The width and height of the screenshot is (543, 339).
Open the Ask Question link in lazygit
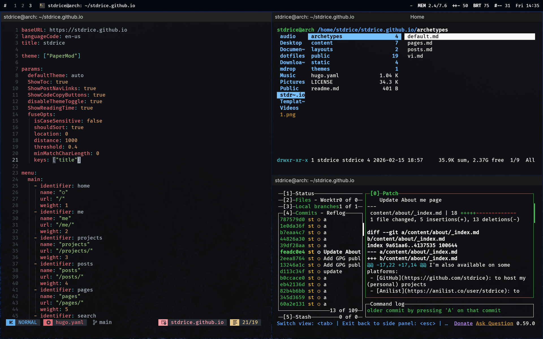494,323
